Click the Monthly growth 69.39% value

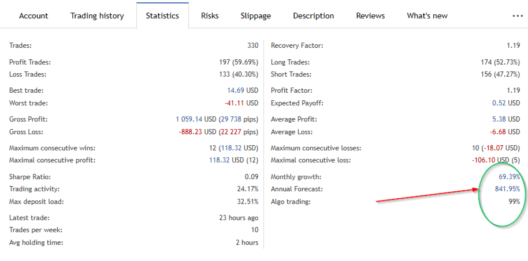click(x=508, y=176)
